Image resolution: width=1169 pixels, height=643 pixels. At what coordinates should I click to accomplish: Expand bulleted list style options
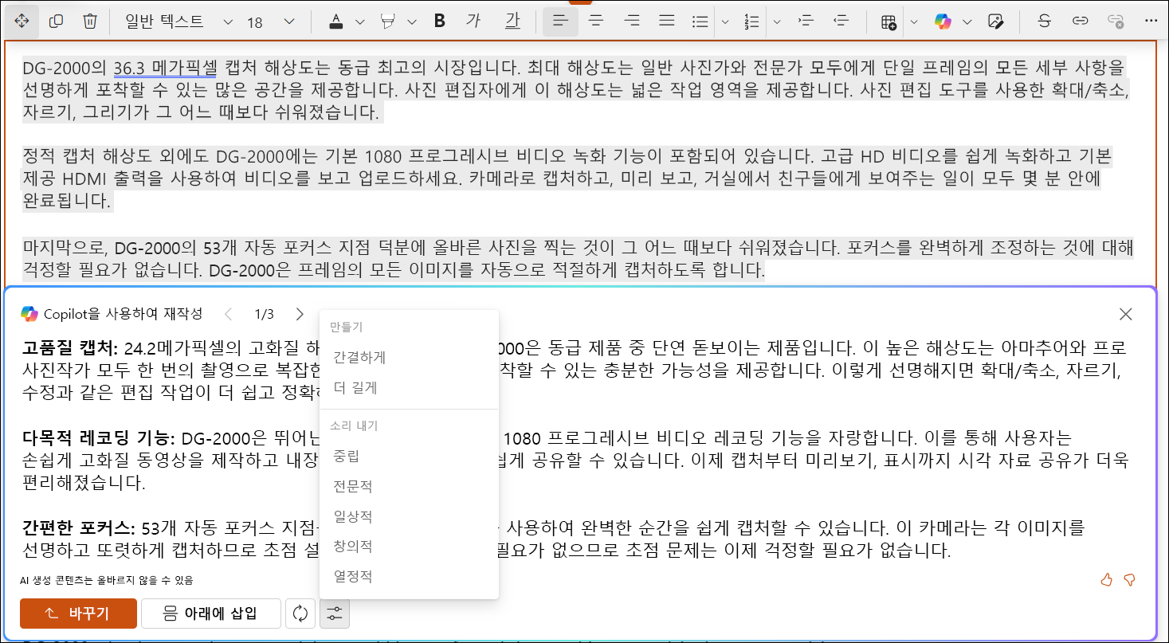[x=724, y=22]
